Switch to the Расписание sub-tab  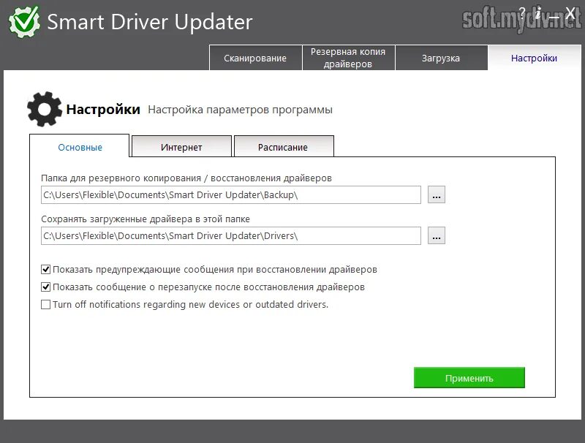(284, 147)
